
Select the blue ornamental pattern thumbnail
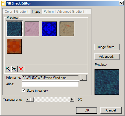click(x=49, y=29)
